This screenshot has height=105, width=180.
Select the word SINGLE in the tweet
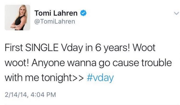click(42, 48)
